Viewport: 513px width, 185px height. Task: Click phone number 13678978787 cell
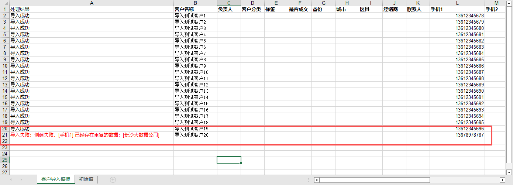(457, 135)
